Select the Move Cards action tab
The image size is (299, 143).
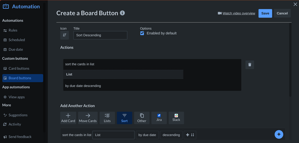(88, 118)
